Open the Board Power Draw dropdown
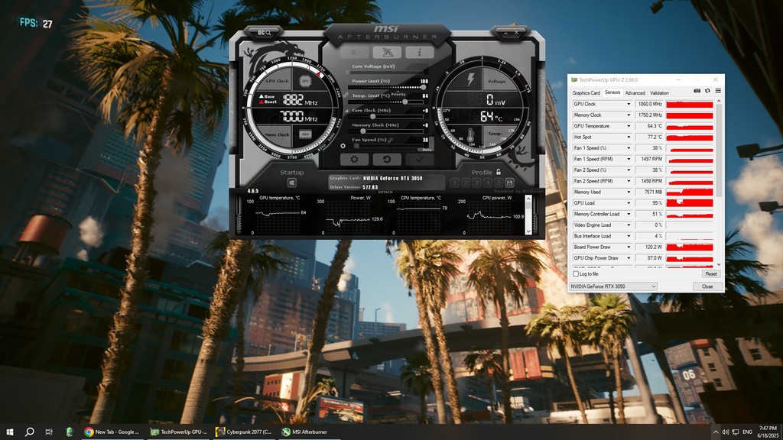 [x=629, y=247]
